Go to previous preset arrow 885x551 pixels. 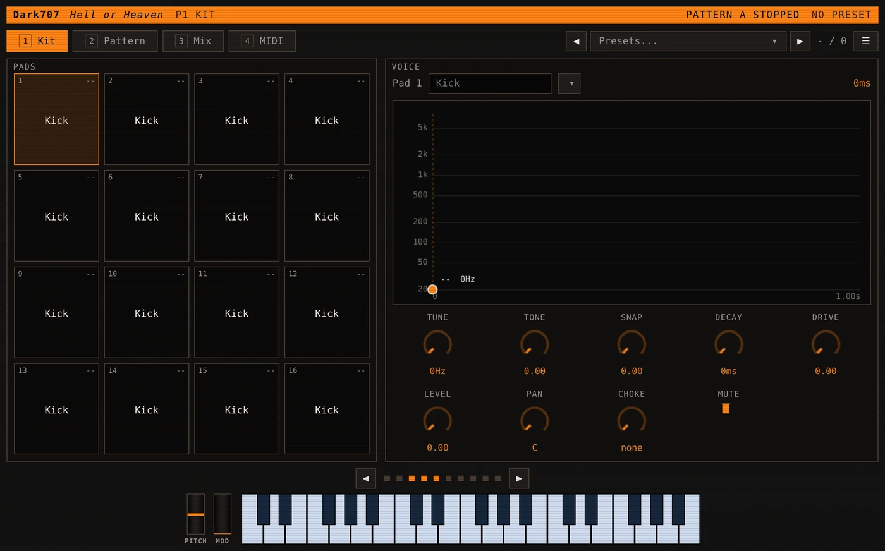(576, 41)
